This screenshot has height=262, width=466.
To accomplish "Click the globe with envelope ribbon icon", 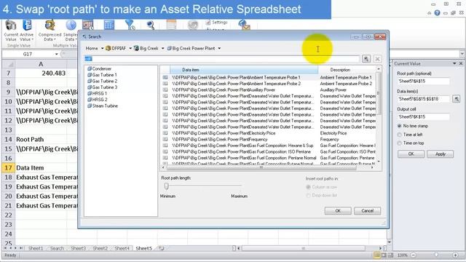I will click(x=245, y=25).
